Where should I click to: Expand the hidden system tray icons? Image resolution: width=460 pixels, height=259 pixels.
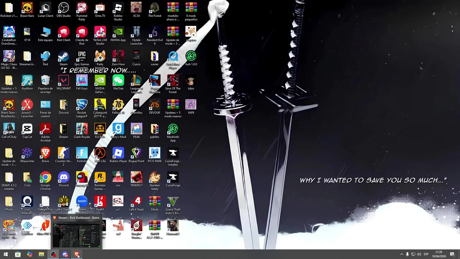[401, 254]
